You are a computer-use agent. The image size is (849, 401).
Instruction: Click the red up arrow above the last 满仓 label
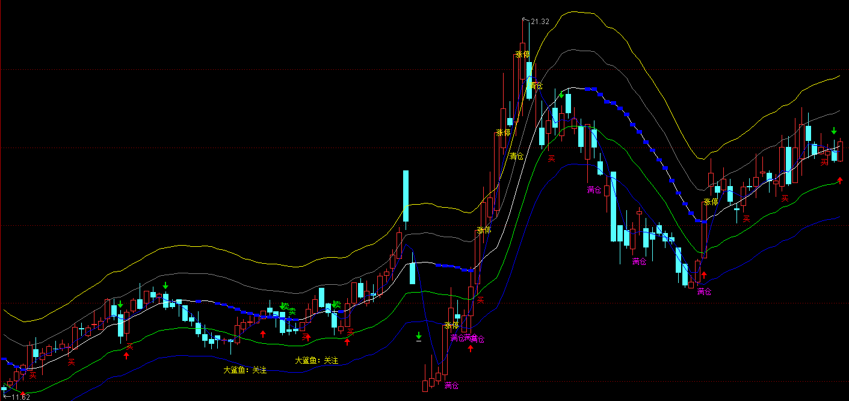[x=704, y=275]
